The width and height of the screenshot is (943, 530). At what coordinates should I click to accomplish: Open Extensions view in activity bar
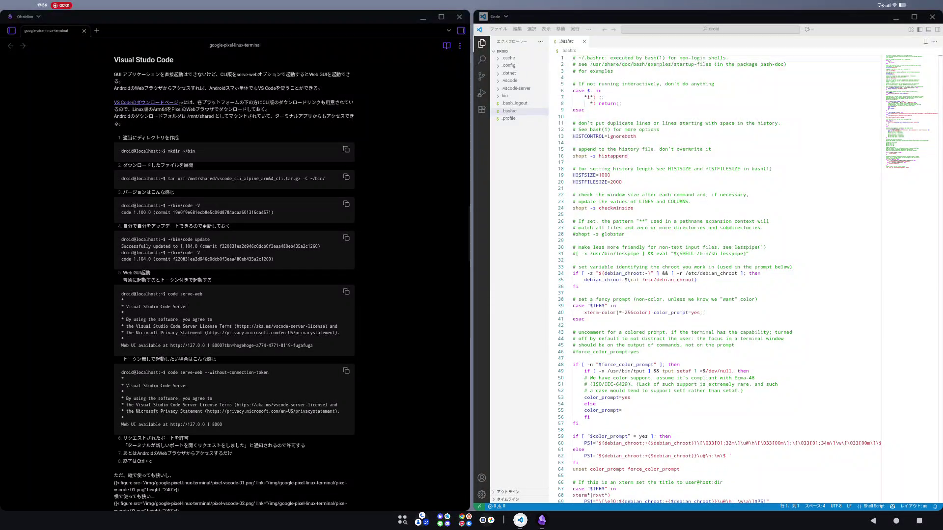[482, 110]
